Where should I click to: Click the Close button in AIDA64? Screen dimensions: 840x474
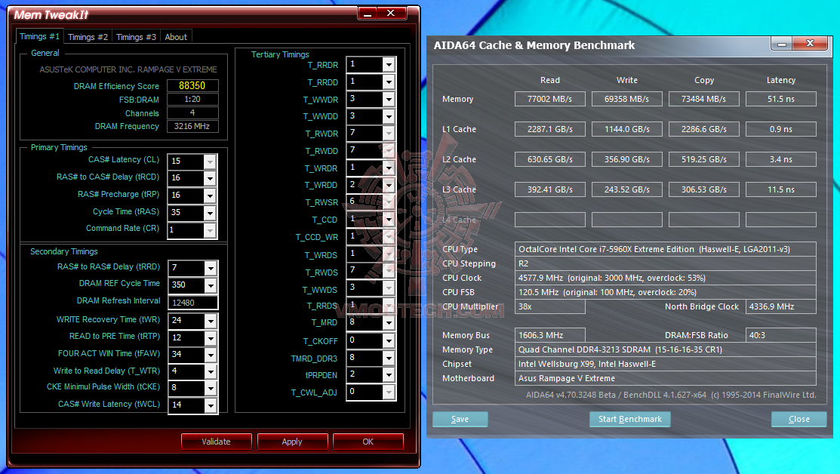pos(799,420)
